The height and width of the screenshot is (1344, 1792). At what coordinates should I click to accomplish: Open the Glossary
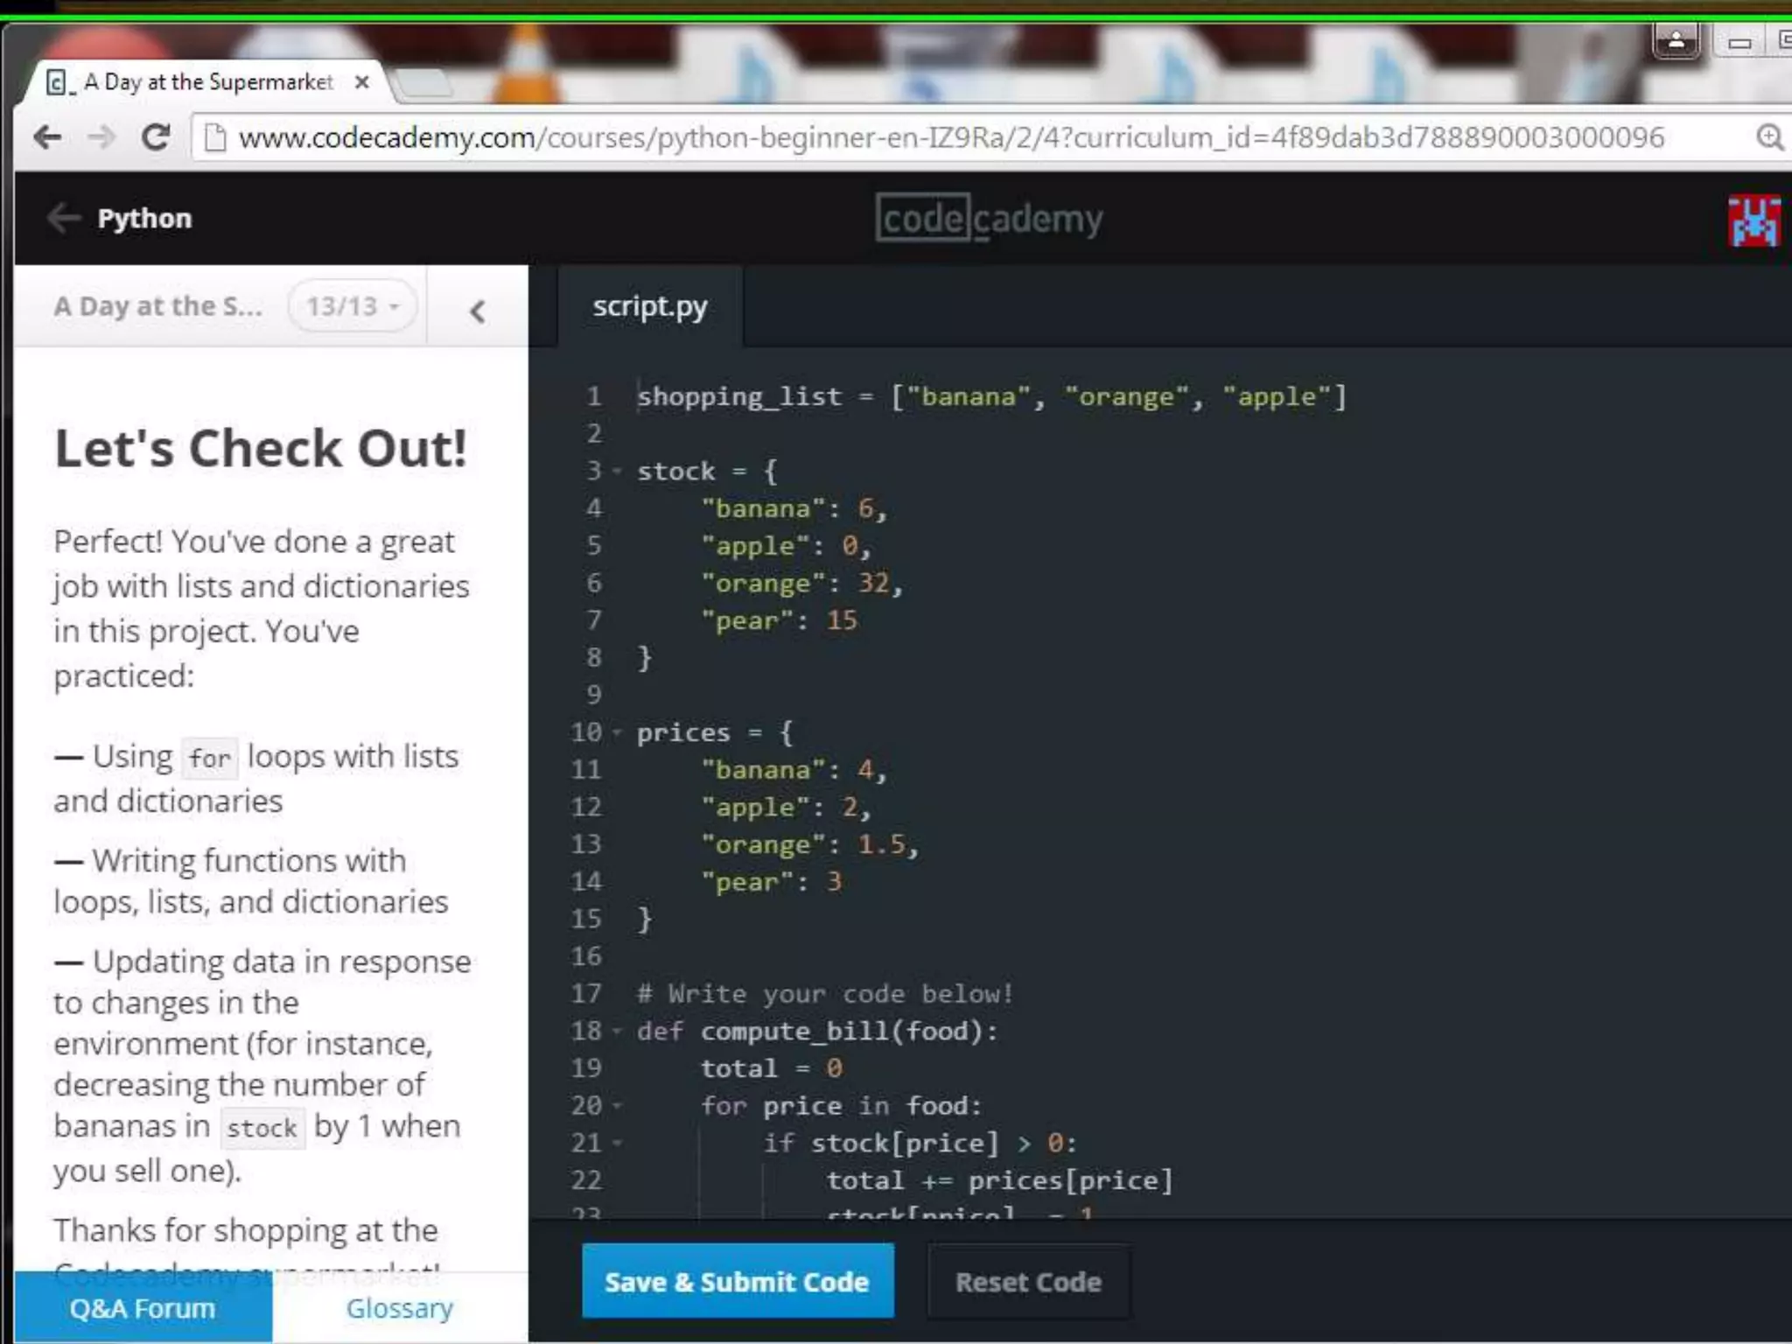(400, 1308)
